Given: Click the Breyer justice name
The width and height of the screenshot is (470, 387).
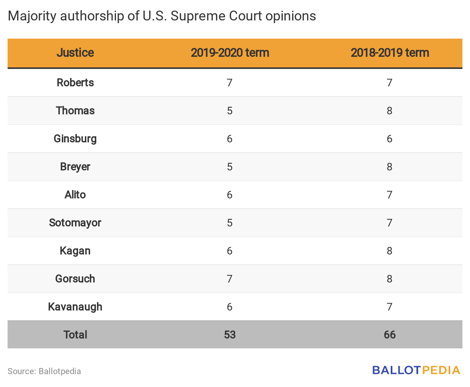Looking at the screenshot, I should tap(75, 167).
